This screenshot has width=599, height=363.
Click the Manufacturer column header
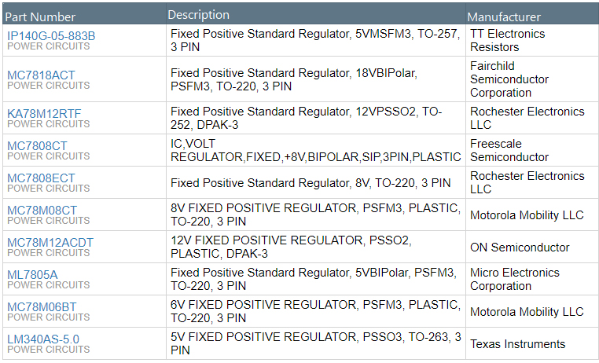click(x=504, y=16)
